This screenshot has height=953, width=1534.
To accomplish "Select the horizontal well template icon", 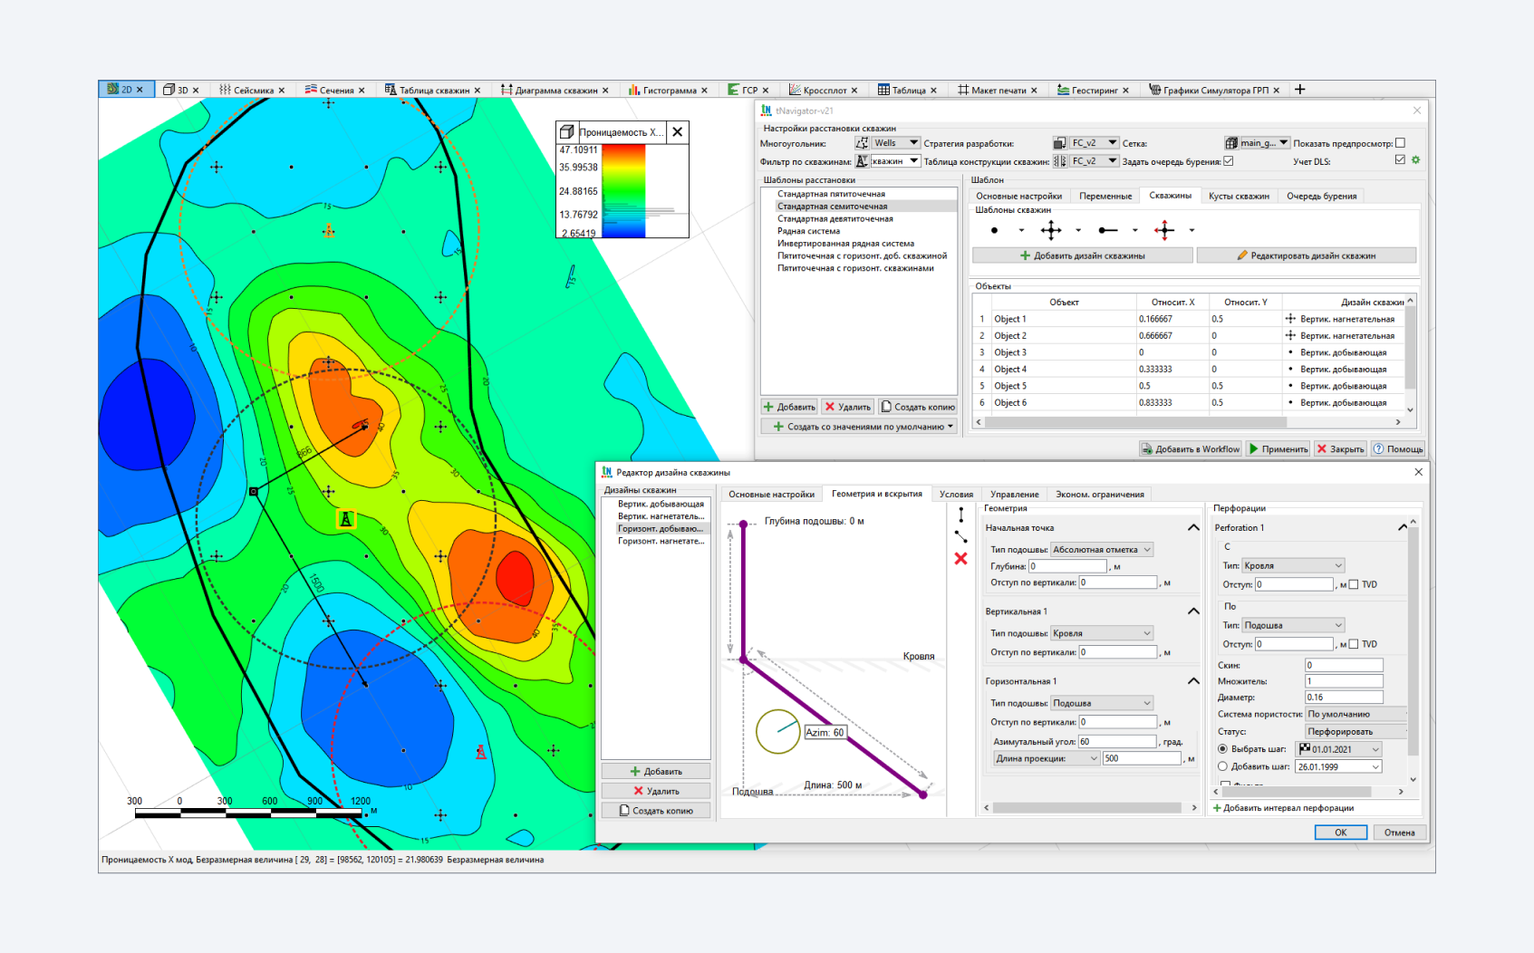I will [x=1107, y=230].
